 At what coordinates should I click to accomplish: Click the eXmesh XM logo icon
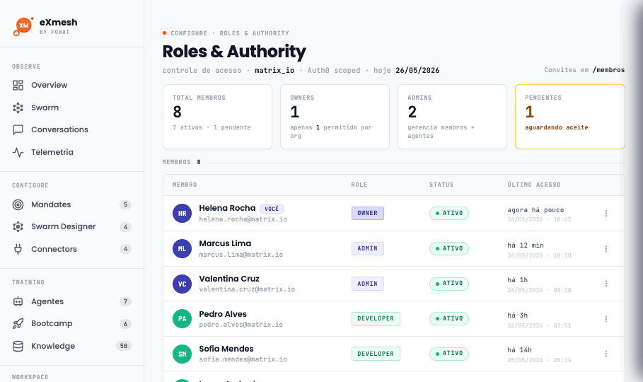tap(23, 26)
